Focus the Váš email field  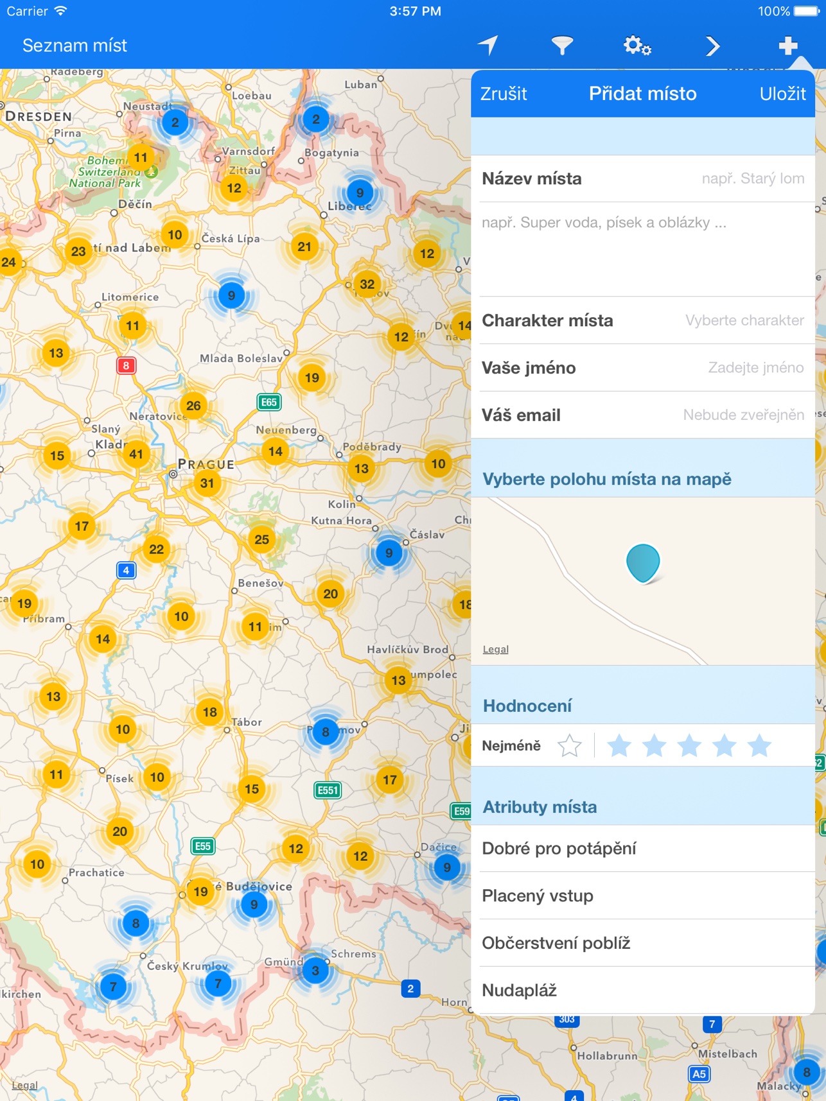pyautogui.click(x=643, y=415)
